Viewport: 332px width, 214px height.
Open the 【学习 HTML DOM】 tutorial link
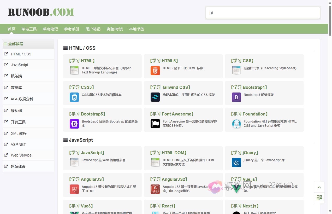(168, 153)
